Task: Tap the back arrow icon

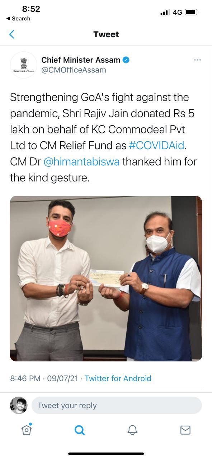Action: pyautogui.click(x=12, y=34)
